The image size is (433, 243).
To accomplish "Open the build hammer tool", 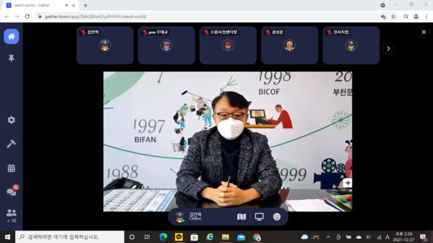I will (x=11, y=144).
